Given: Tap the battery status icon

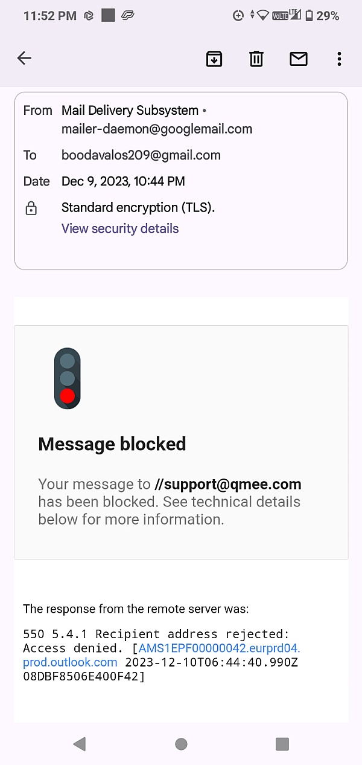Looking at the screenshot, I should [309, 16].
